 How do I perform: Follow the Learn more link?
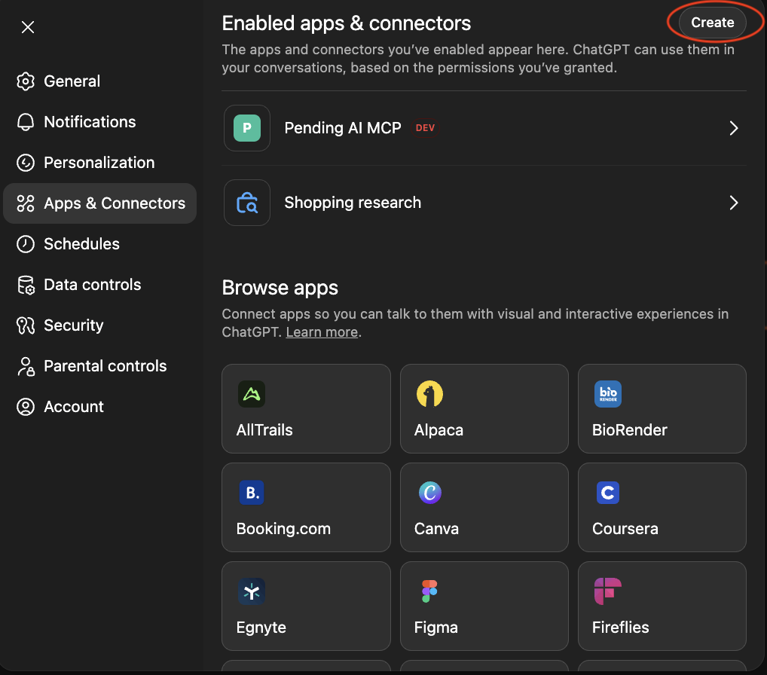coord(322,332)
